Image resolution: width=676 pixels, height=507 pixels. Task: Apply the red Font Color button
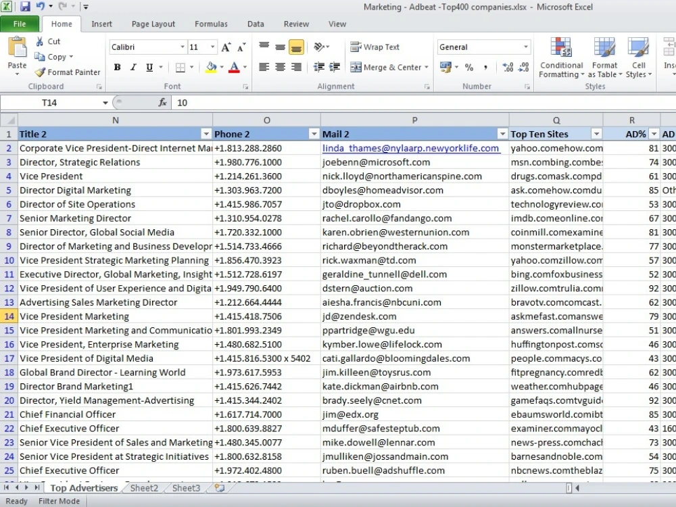[x=234, y=67]
